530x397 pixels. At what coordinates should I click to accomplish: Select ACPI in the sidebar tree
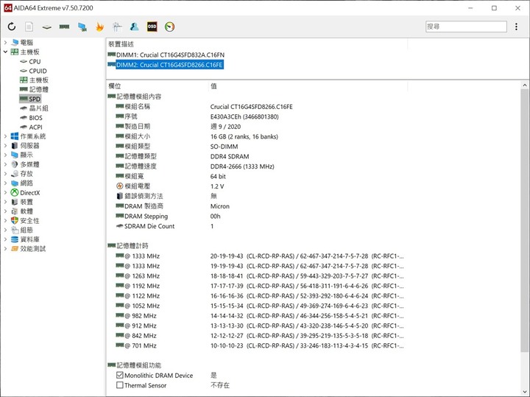35,127
